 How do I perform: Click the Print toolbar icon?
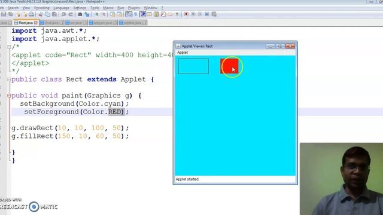[32, 14]
